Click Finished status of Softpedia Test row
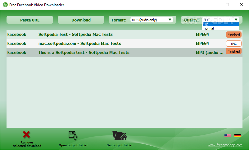 [x=233, y=35]
